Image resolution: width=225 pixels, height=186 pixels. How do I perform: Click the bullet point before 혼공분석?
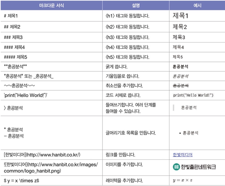pos(180,133)
